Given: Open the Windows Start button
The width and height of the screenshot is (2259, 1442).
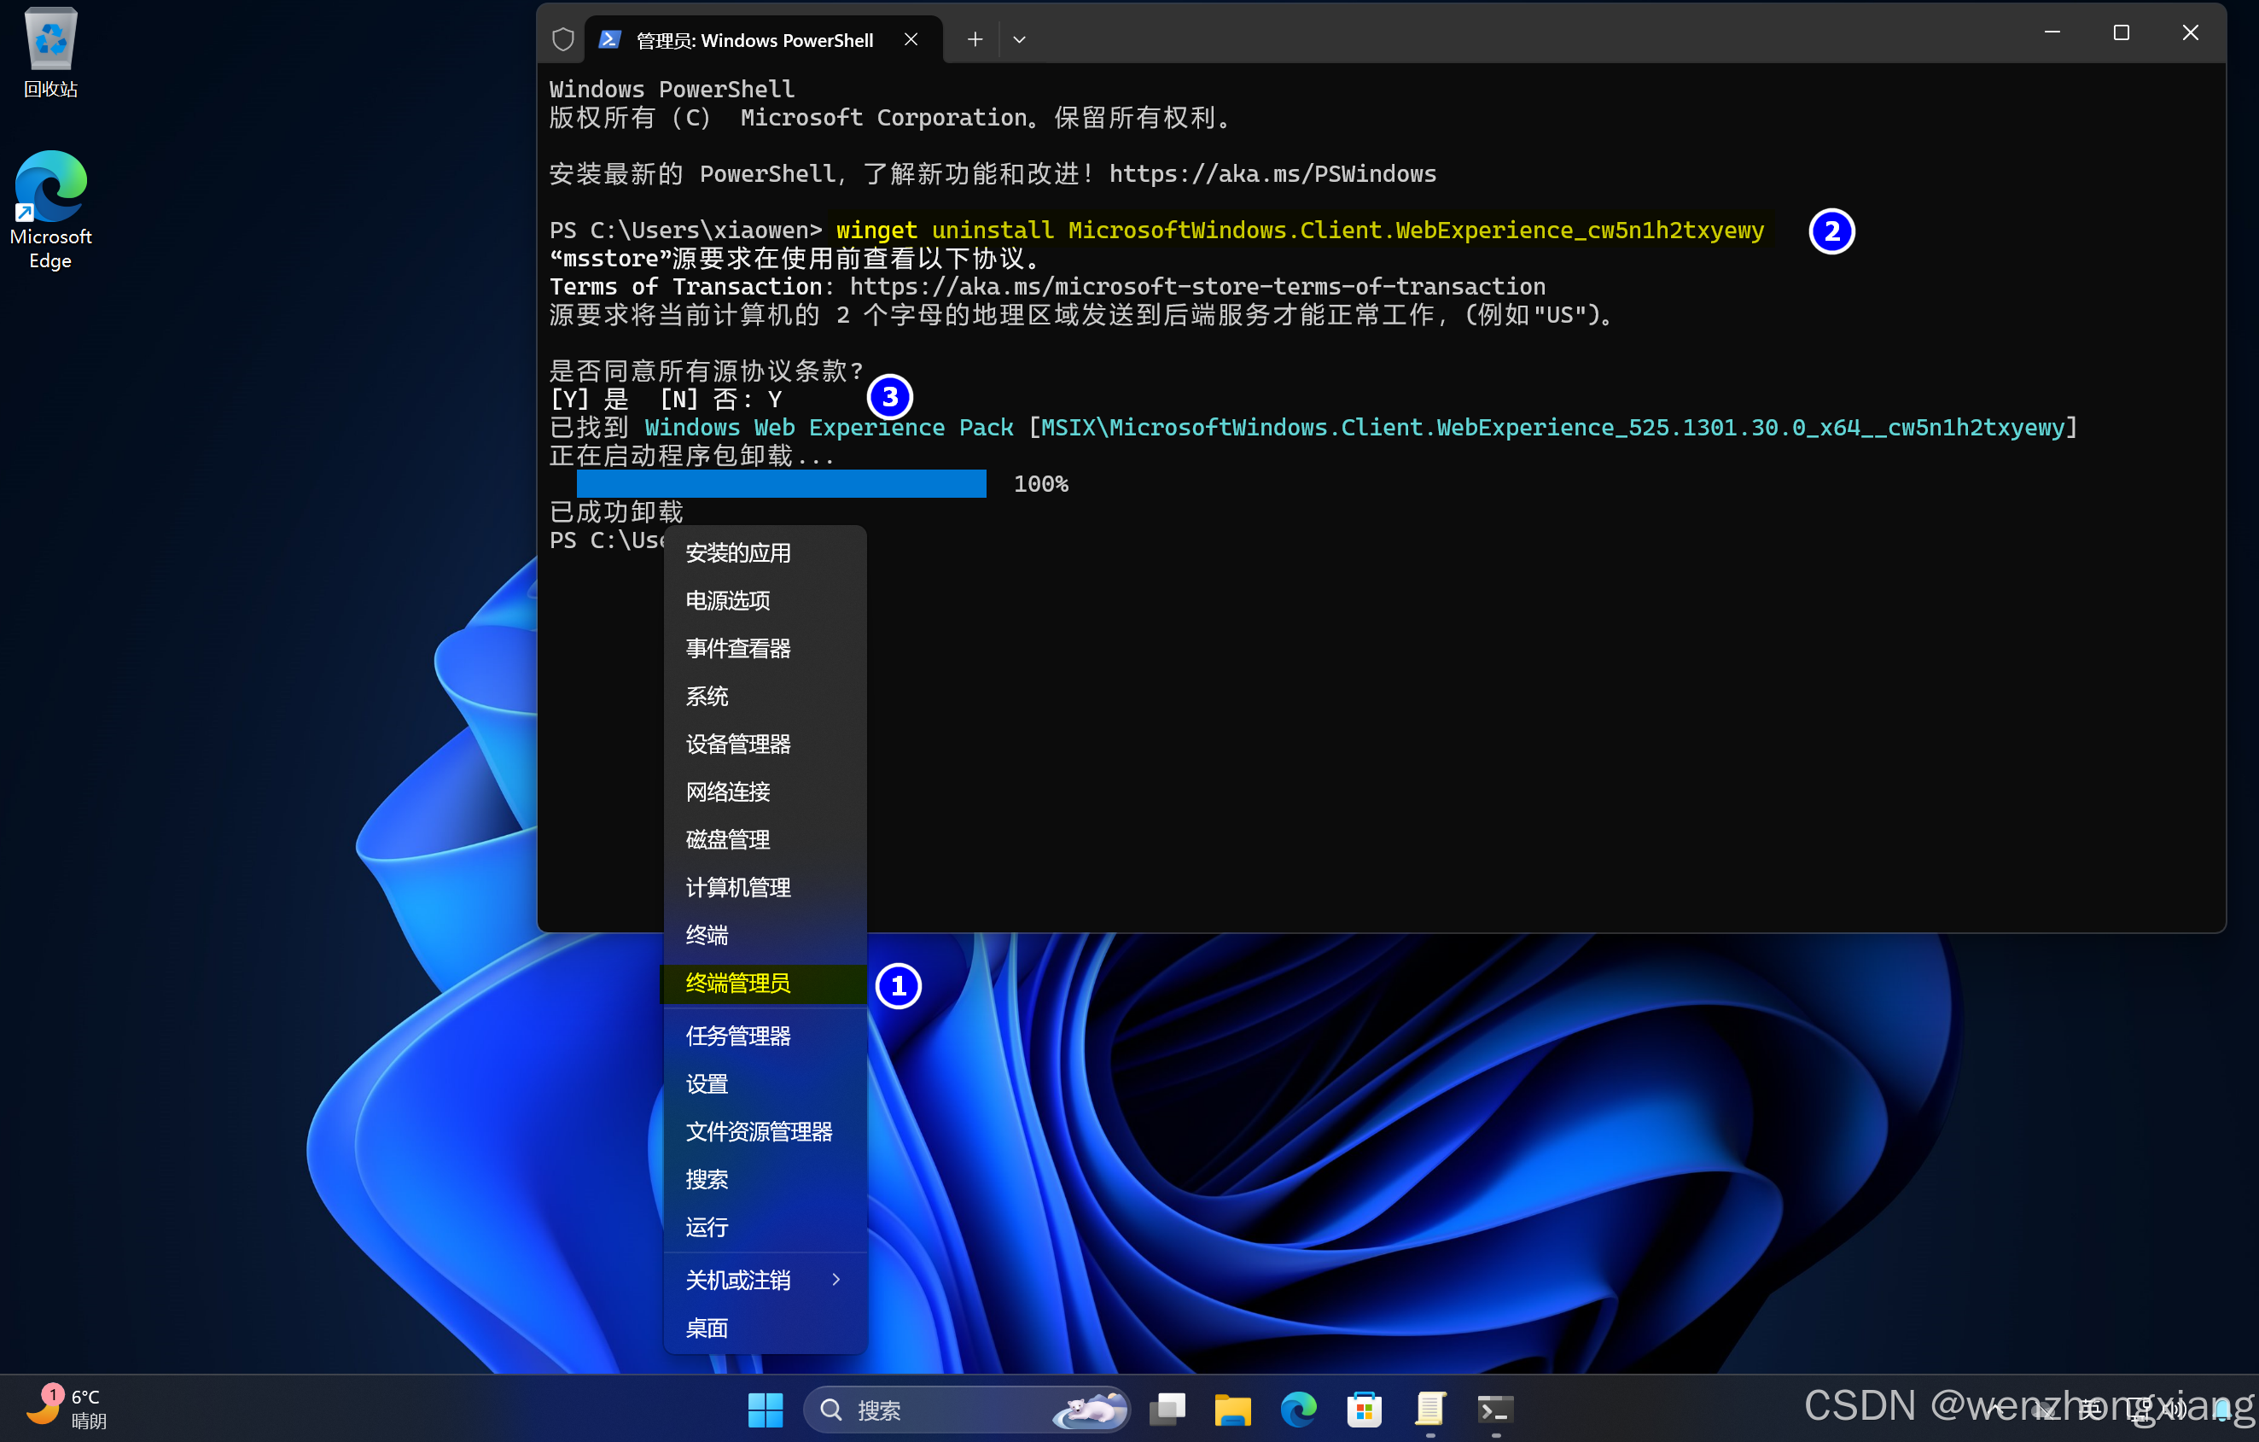Looking at the screenshot, I should click(x=765, y=1410).
